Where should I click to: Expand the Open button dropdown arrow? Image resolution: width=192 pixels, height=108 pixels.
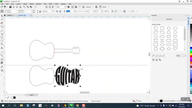(x=7, y=7)
